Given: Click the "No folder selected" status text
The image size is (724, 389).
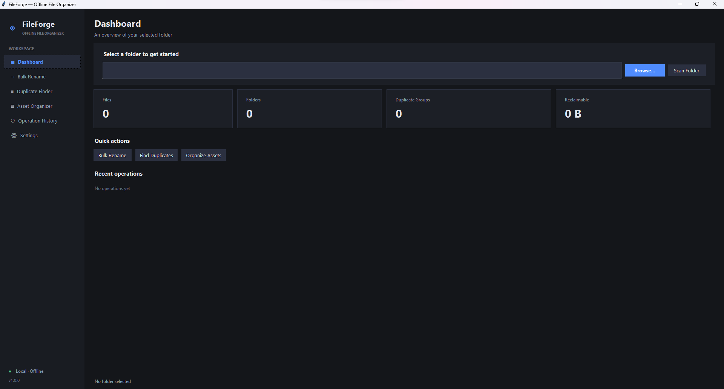Looking at the screenshot, I should (x=113, y=381).
